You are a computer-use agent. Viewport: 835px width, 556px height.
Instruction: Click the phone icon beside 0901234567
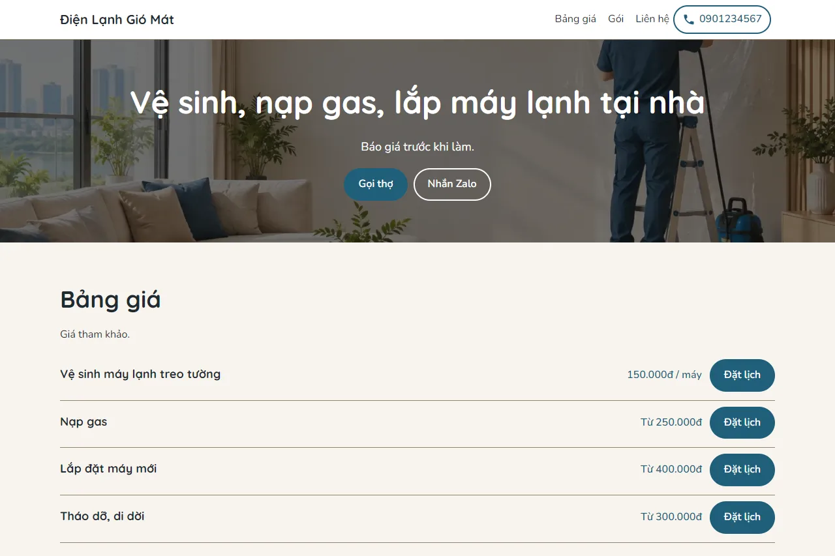coord(688,20)
